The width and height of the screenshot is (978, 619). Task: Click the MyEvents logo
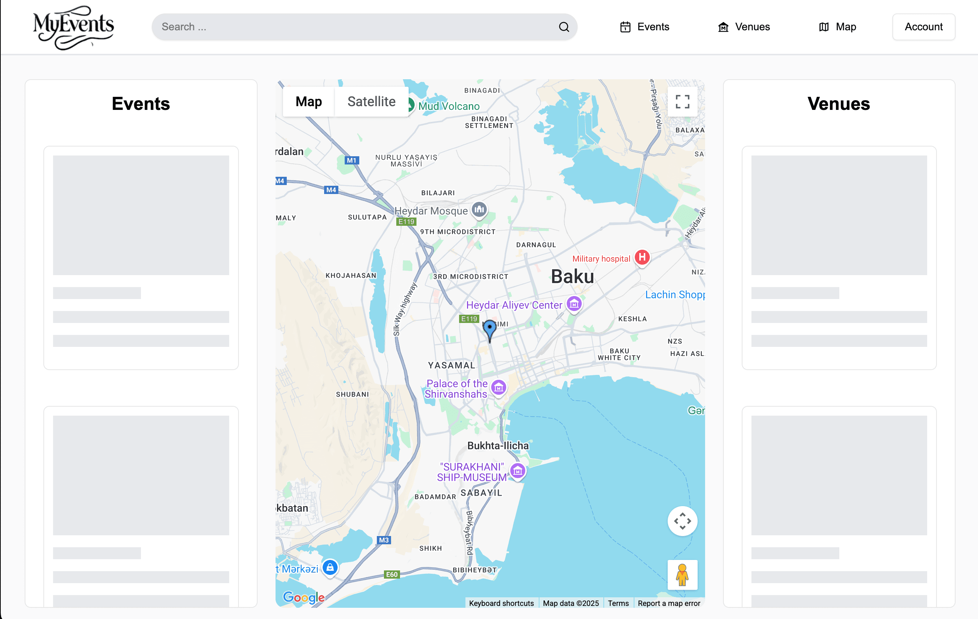[x=74, y=27]
